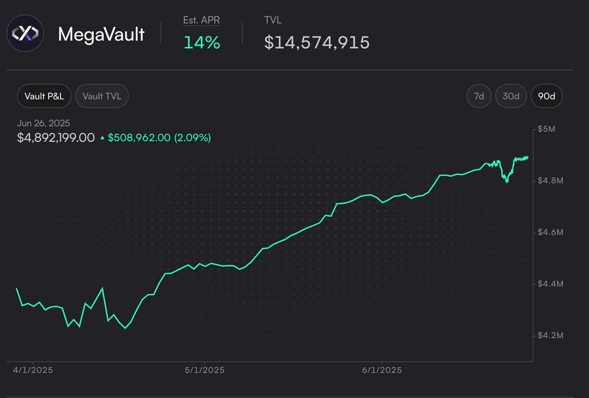
Task: Click the $508,962.00 (2.09%) change text
Action: pos(159,138)
